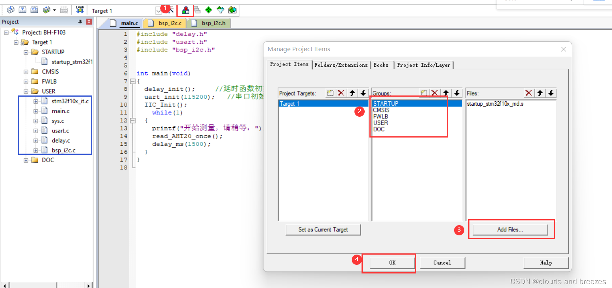Click Move Down arrow for Project Targets
This screenshot has height=288, width=612.
pos(363,93)
